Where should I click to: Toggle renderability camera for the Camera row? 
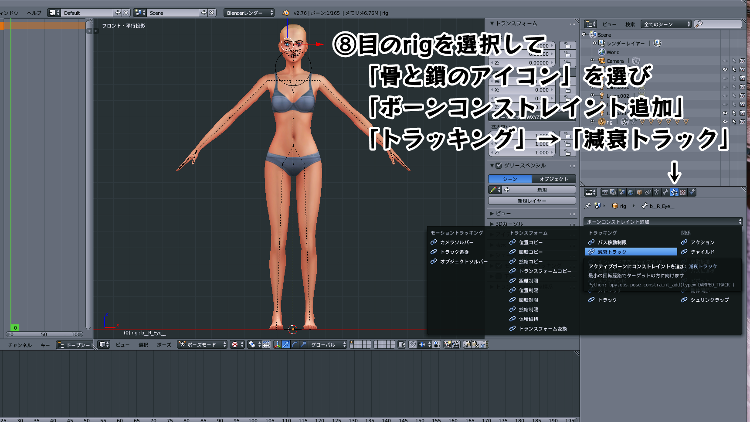tap(742, 61)
